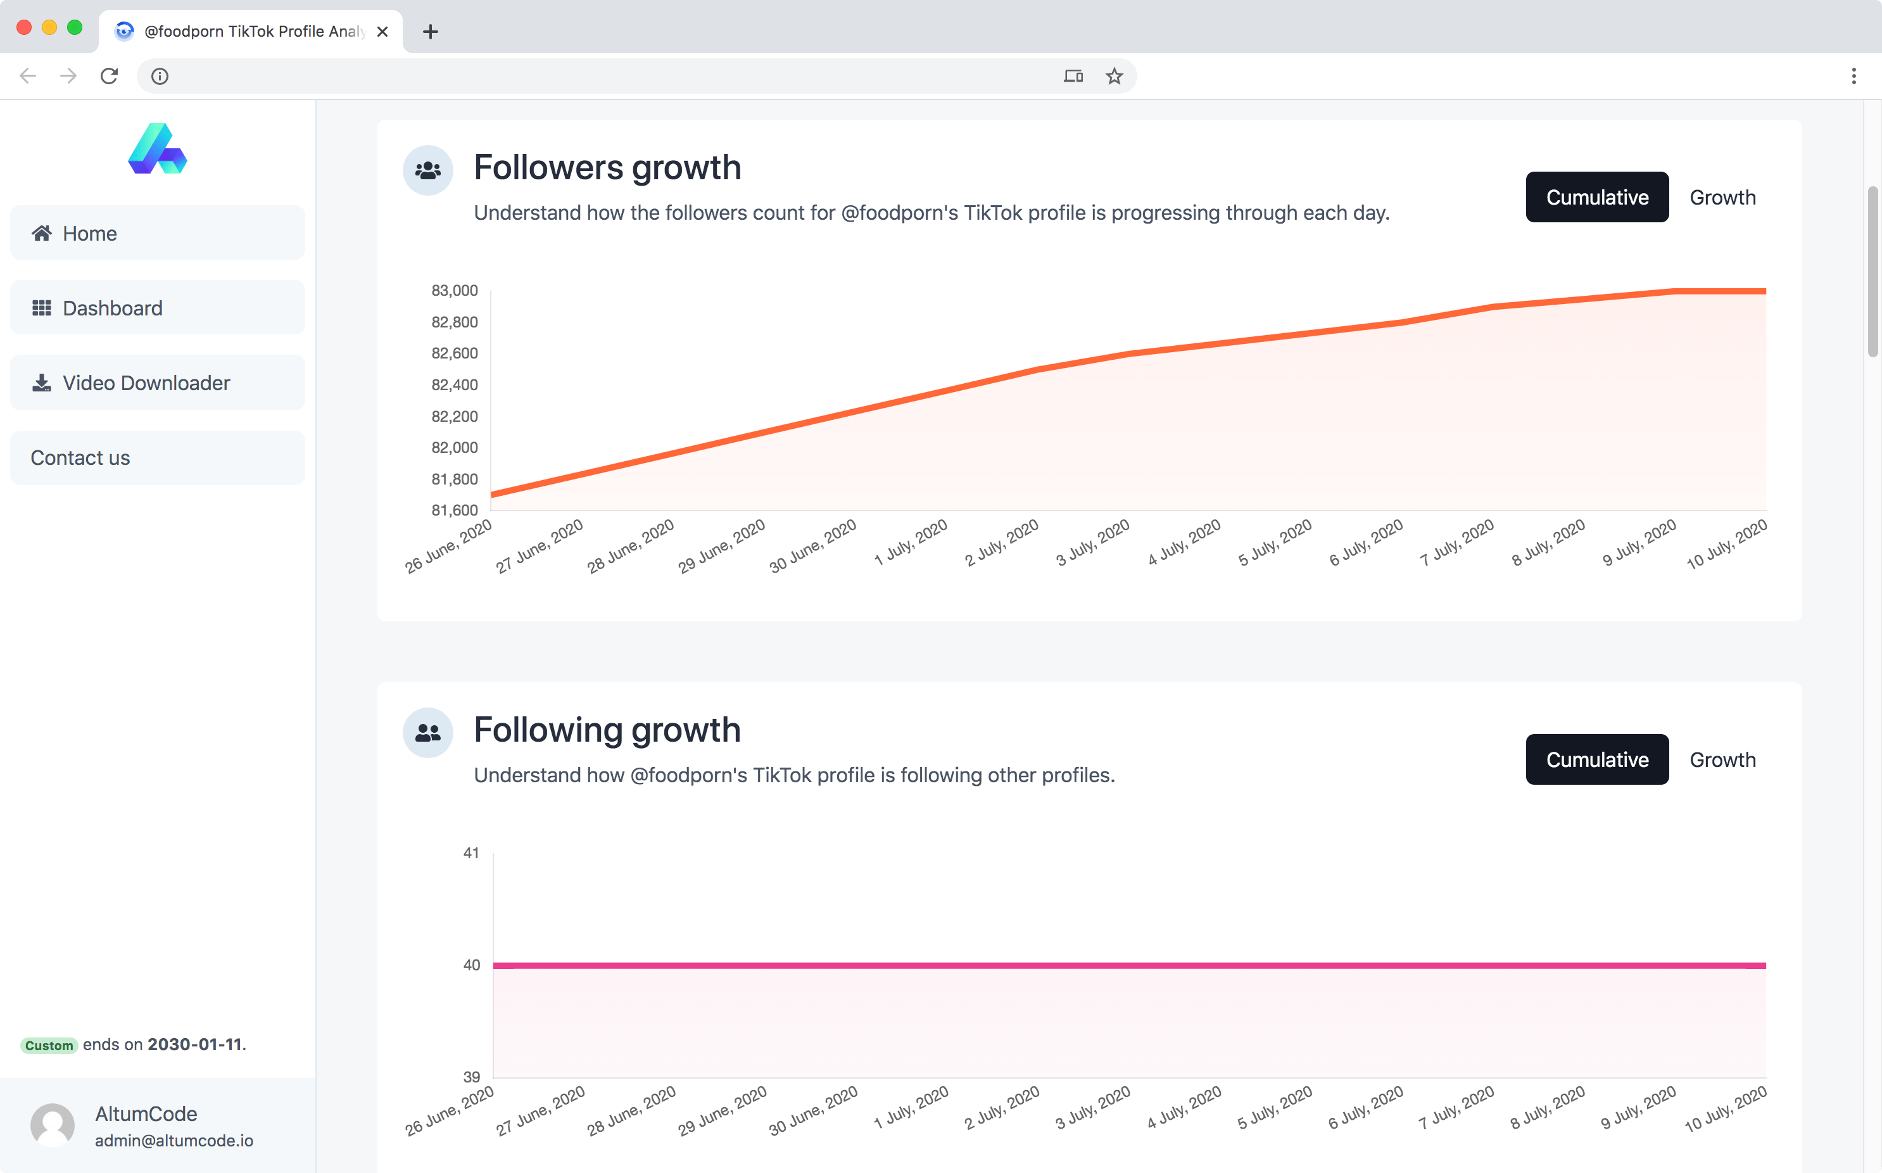The height and width of the screenshot is (1173, 1882).
Task: Open a new browser tab
Action: tap(431, 31)
